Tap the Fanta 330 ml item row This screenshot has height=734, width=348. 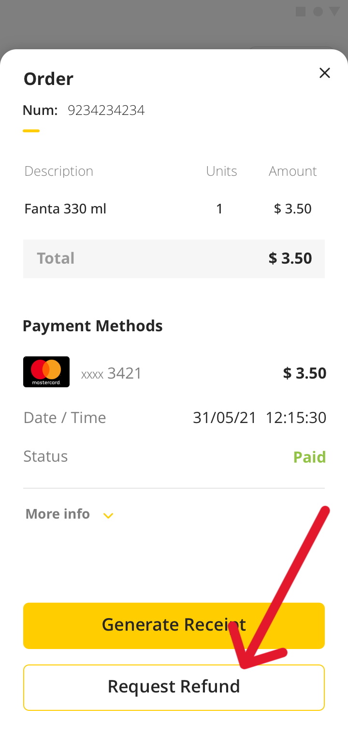pos(174,209)
